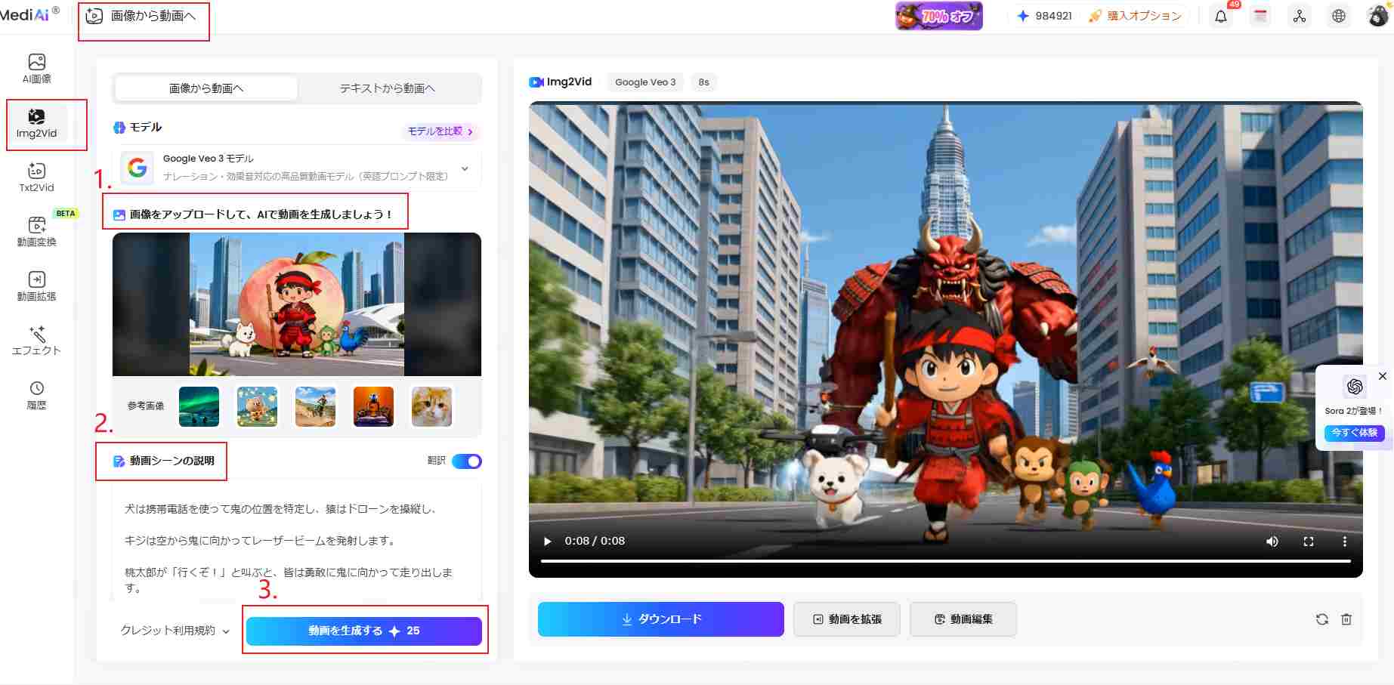This screenshot has width=1394, height=685.
Task: Download the video with ダウンロード button
Action: [x=660, y=619]
